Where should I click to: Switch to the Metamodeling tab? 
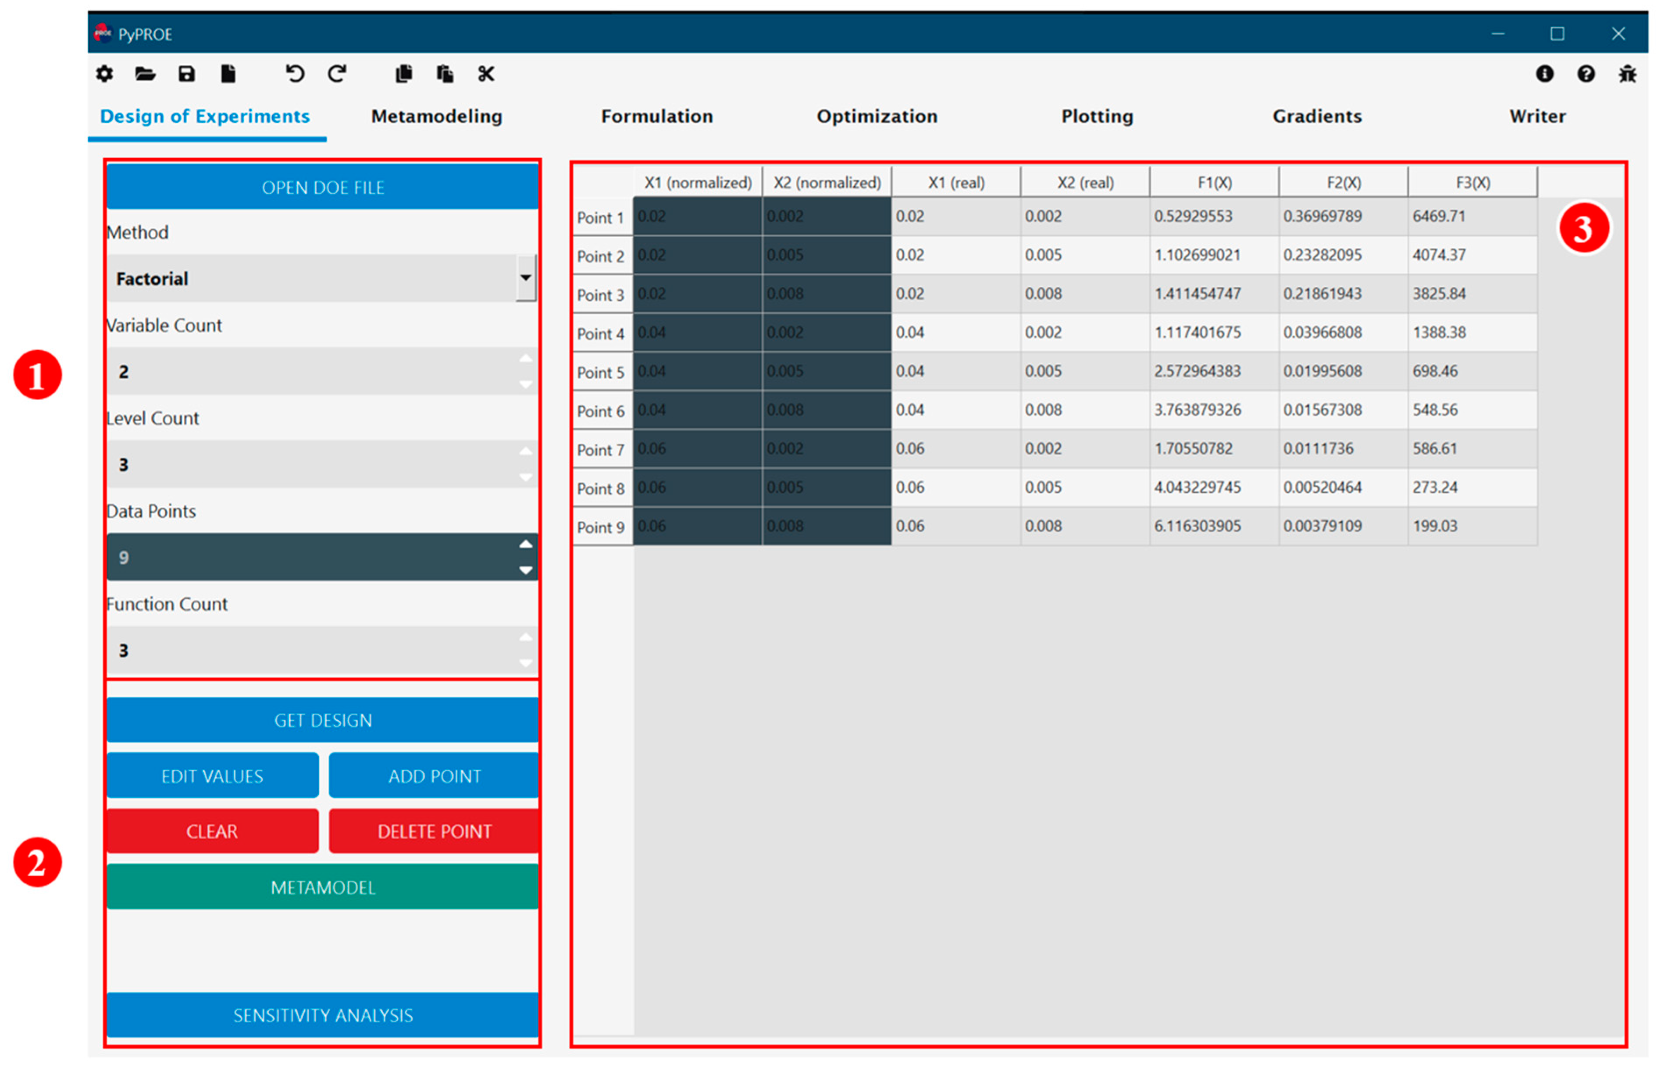click(437, 117)
